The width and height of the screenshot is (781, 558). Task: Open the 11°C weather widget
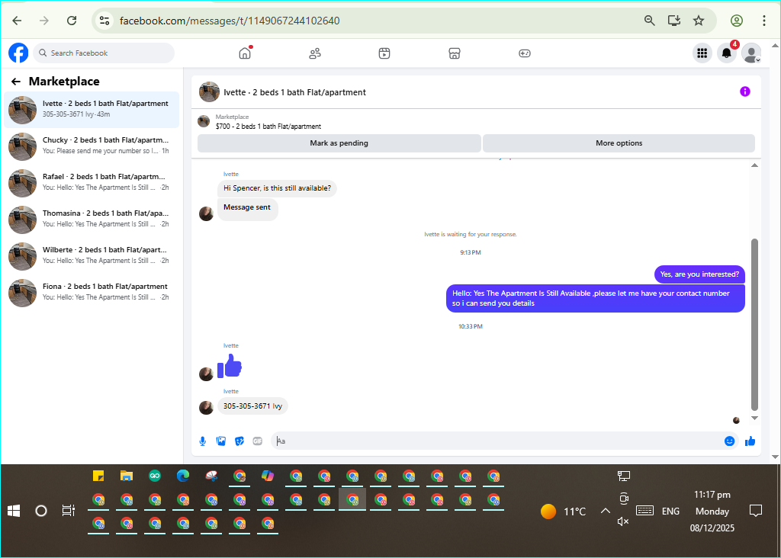pyautogui.click(x=564, y=511)
